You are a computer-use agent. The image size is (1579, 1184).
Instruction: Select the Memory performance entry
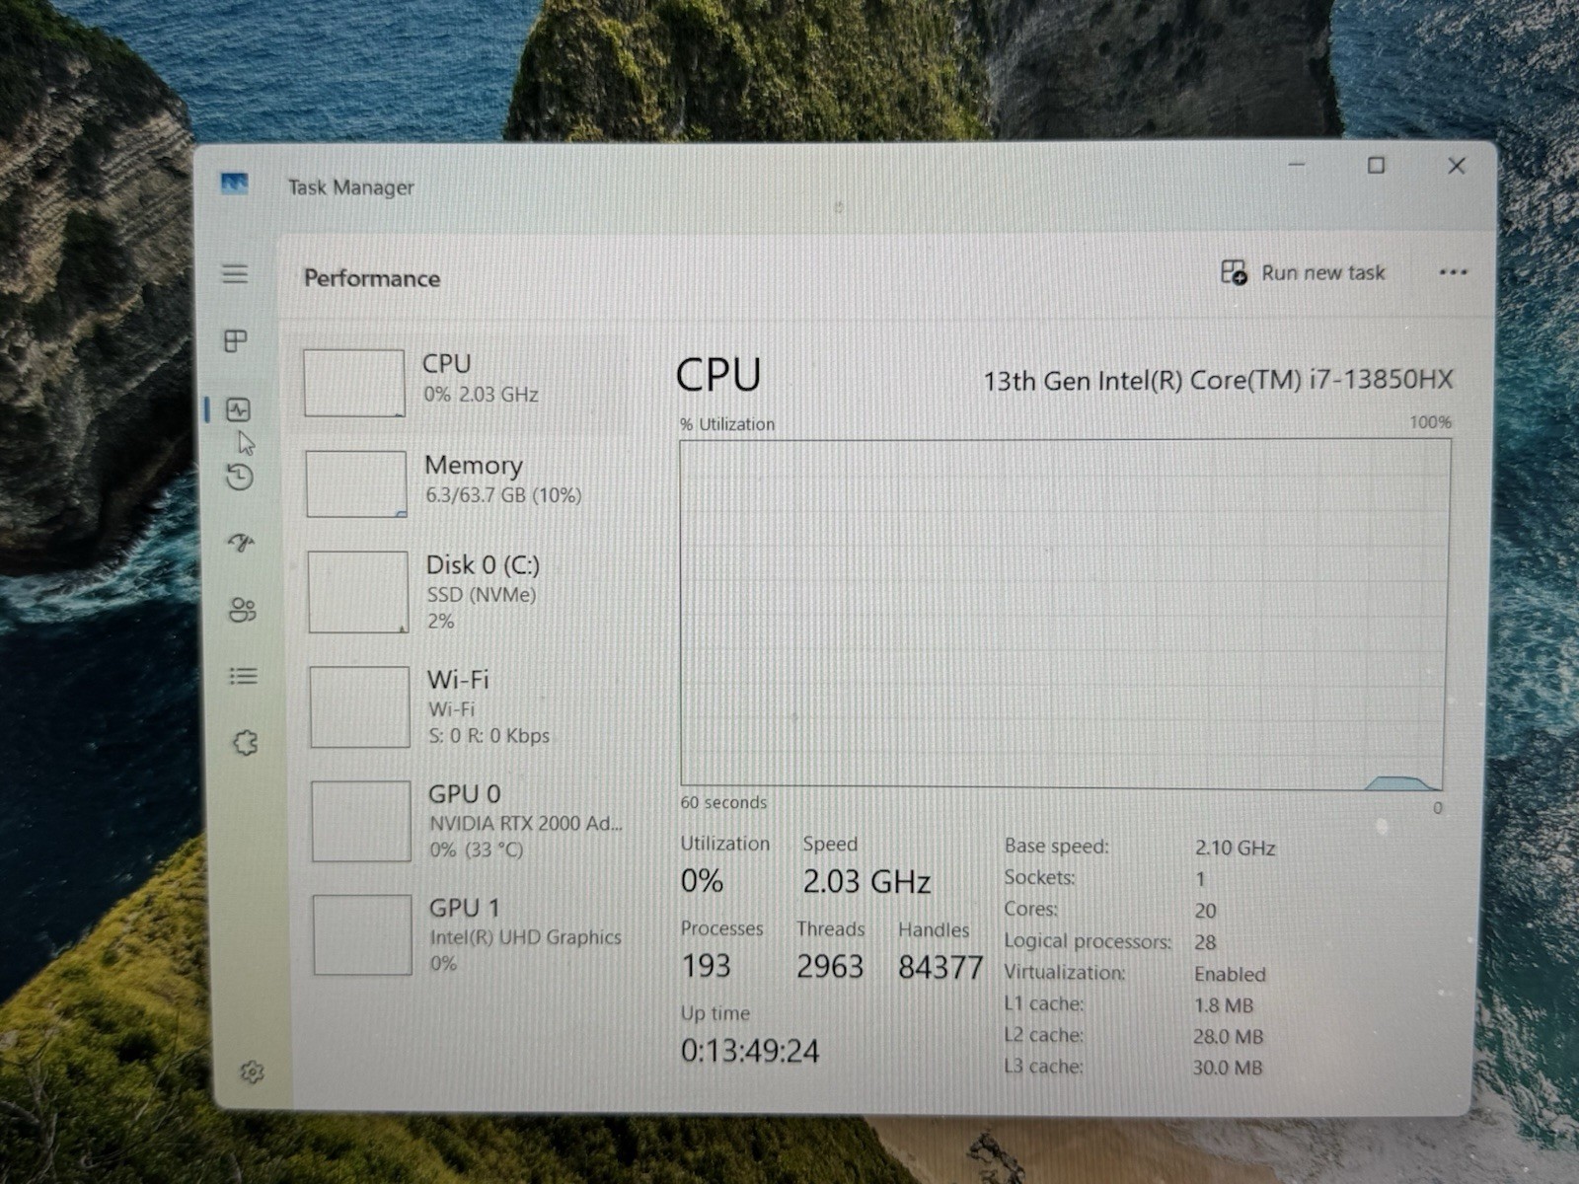(462, 483)
